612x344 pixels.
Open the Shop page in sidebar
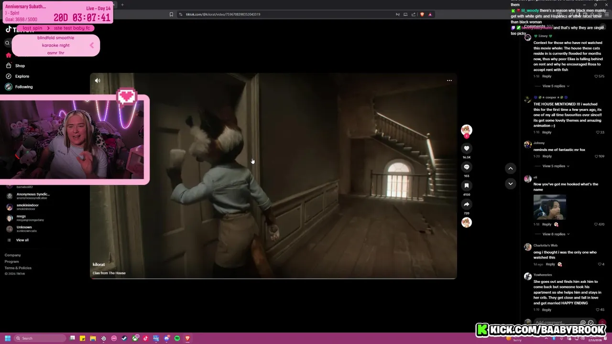[x=20, y=66]
